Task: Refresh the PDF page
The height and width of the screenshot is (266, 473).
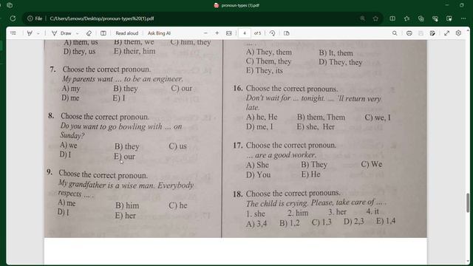Action: 13,18
